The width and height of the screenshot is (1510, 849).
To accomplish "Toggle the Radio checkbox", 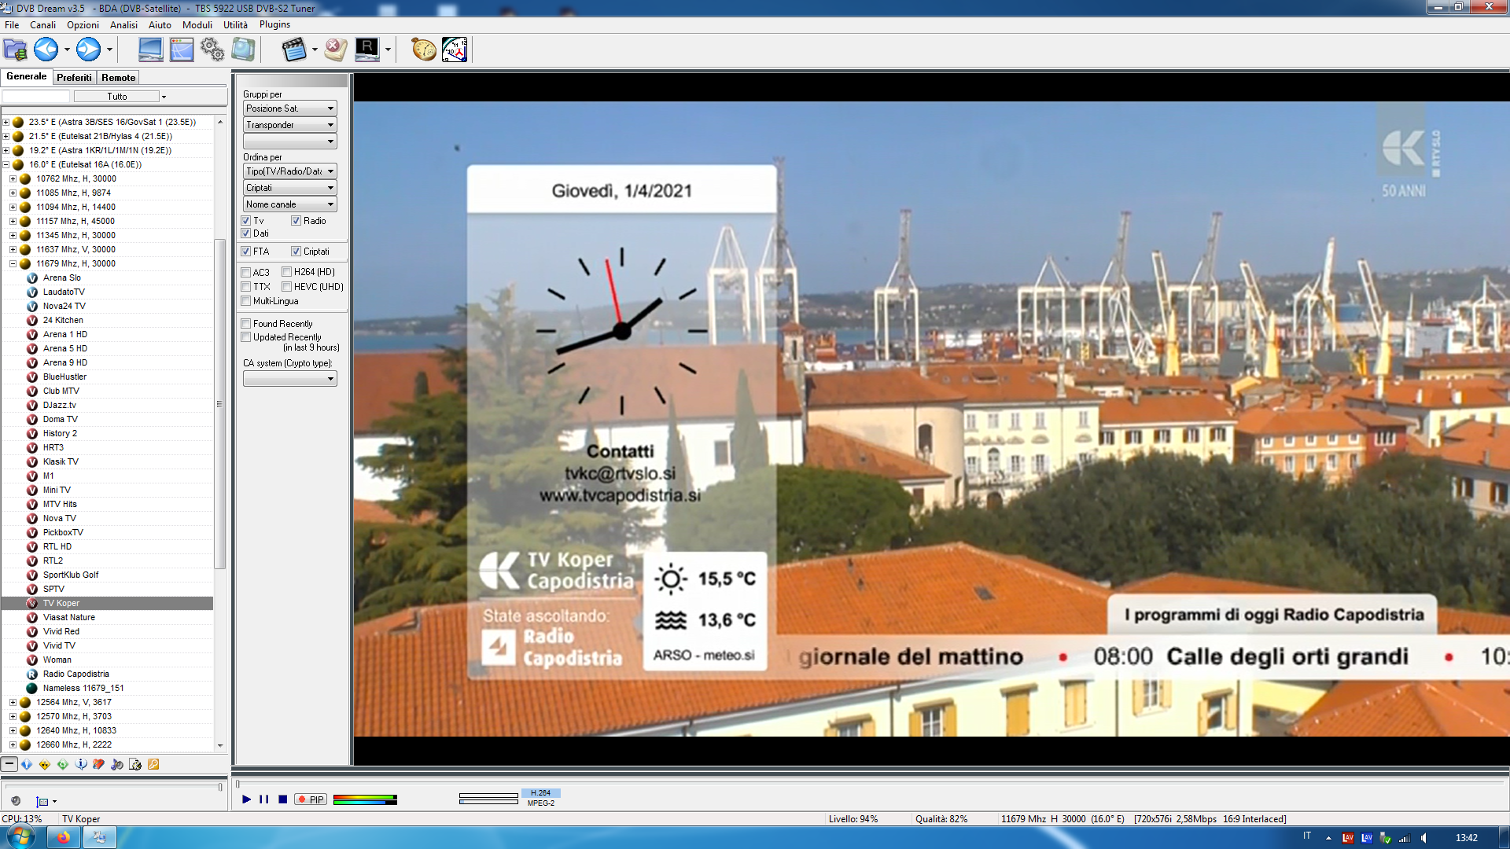I will pyautogui.click(x=296, y=221).
